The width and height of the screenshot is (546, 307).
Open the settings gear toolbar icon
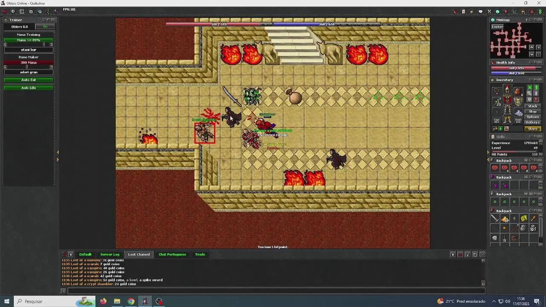13,12
